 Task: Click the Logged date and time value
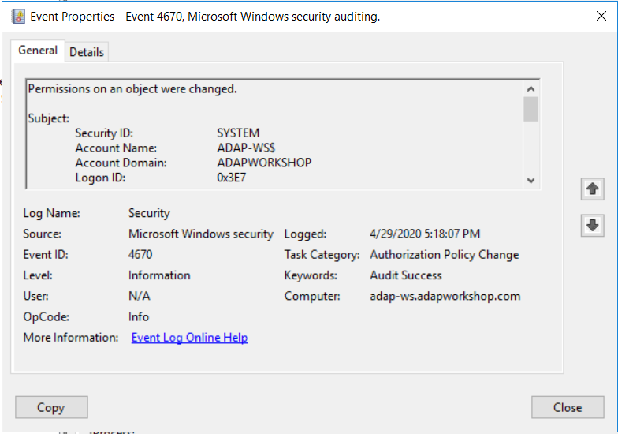(x=424, y=234)
